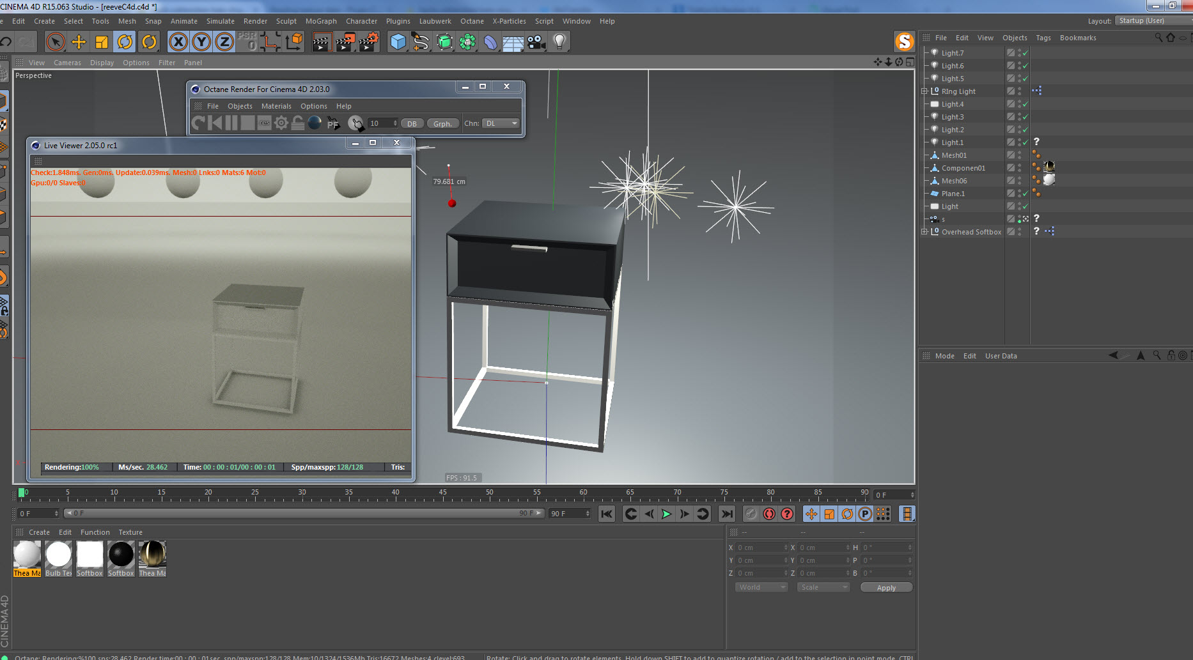The width and height of the screenshot is (1193, 660).
Task: Open Materials menu in Octane Render window
Action: coord(276,106)
